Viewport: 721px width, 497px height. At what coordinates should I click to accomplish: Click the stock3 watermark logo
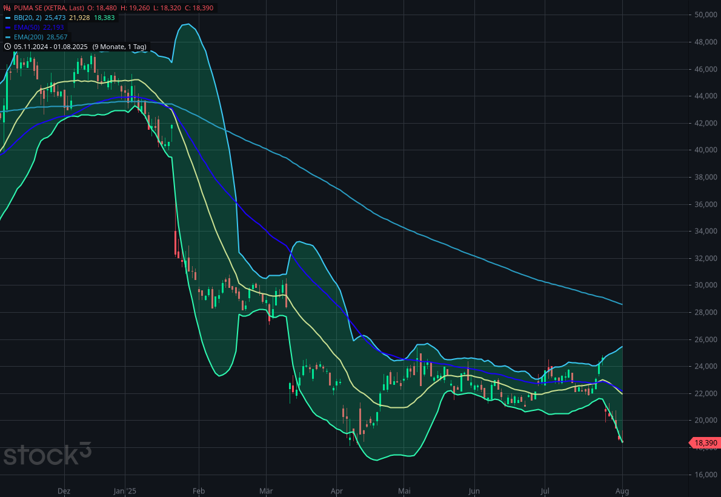[47, 453]
